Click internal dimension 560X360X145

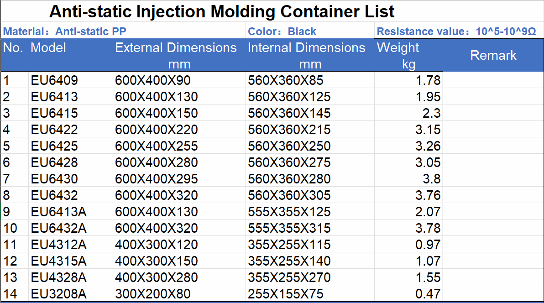tap(289, 114)
